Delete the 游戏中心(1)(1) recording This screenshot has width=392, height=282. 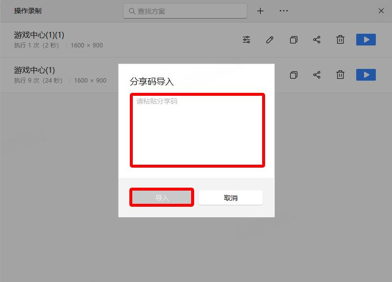pos(340,40)
